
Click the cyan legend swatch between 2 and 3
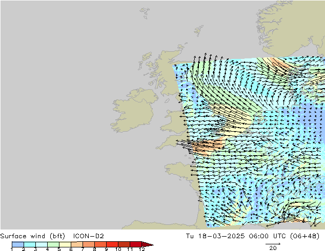pos(30,244)
